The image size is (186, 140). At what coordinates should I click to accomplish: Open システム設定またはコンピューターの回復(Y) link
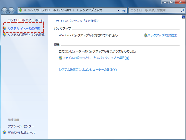pyautogui.click(x=88, y=69)
